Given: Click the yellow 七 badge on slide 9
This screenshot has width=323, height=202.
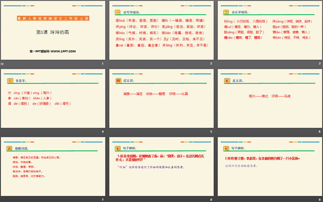Looking at the screenshot, I should (x=226, y=149).
